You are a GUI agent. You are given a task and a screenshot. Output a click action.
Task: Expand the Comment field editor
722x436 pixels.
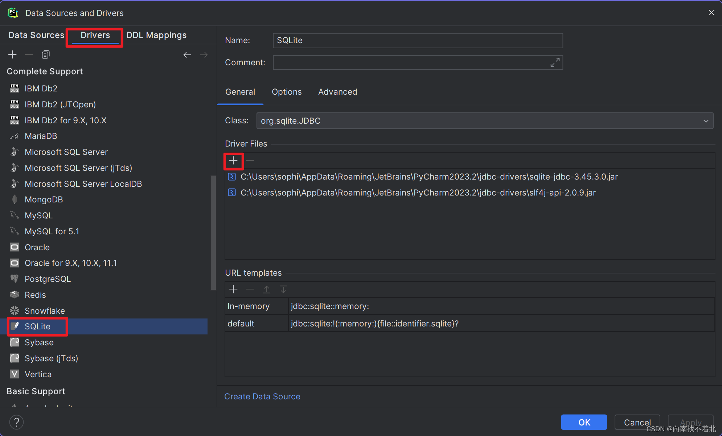click(x=555, y=62)
